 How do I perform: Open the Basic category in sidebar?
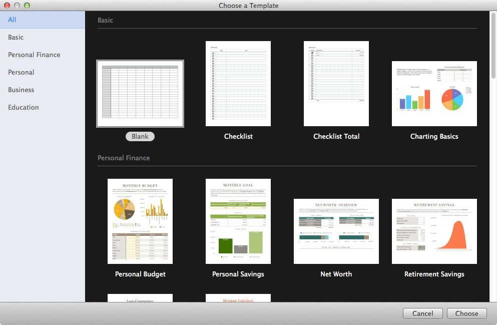tap(43, 37)
